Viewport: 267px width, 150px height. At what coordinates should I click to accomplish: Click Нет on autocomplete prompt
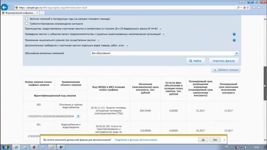(215, 140)
